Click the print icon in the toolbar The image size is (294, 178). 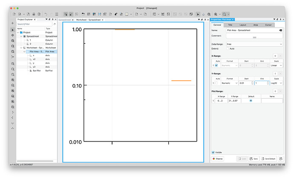(x=34, y=14)
